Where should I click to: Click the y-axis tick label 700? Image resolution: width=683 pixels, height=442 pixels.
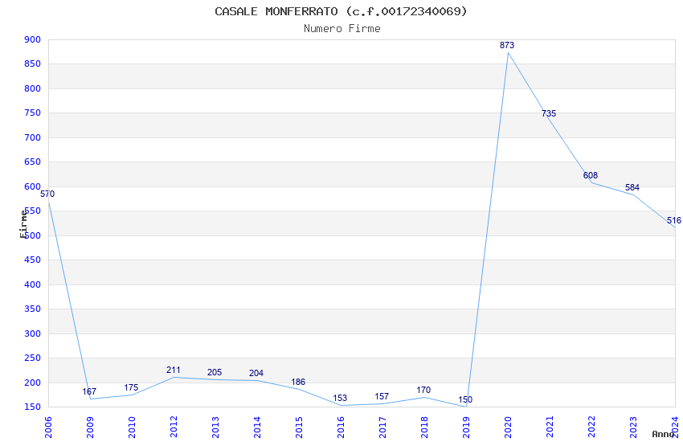click(x=33, y=137)
